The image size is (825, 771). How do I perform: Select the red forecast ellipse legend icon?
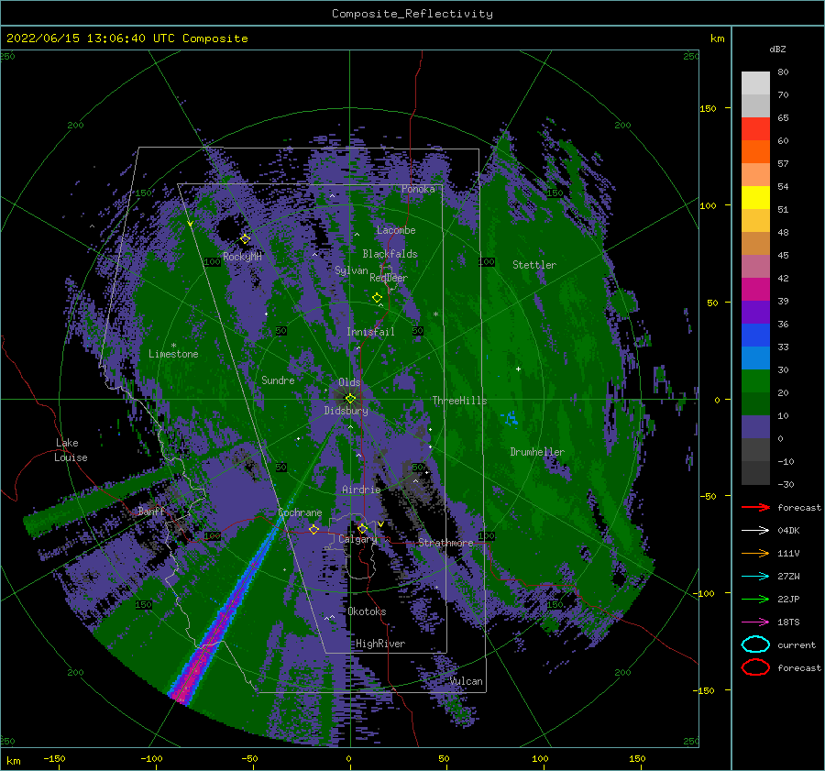pos(755,667)
